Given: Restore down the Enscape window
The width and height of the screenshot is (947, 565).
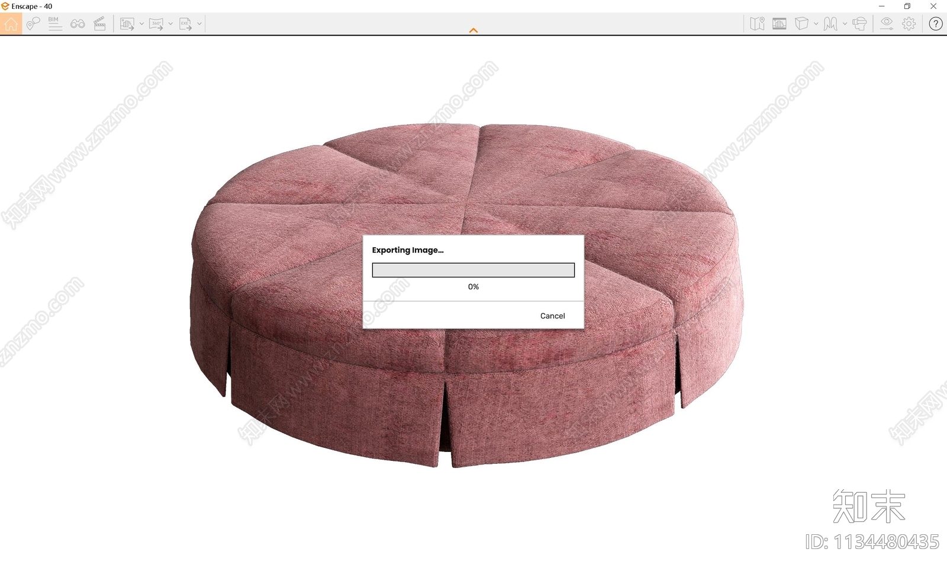Looking at the screenshot, I should pyautogui.click(x=907, y=6).
